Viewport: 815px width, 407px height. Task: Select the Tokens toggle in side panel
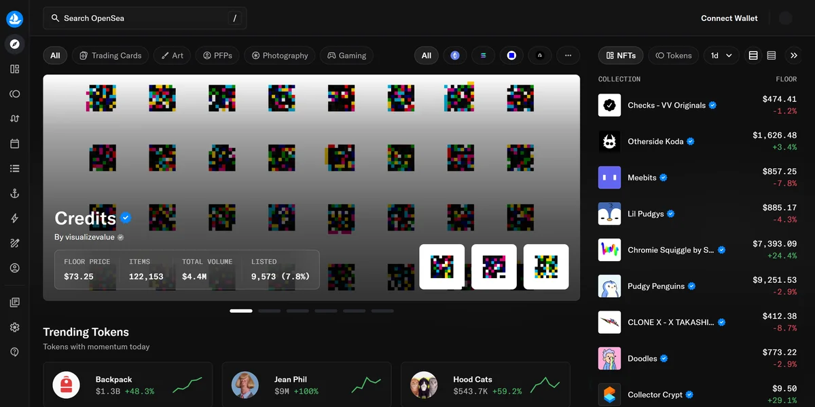[674, 56]
